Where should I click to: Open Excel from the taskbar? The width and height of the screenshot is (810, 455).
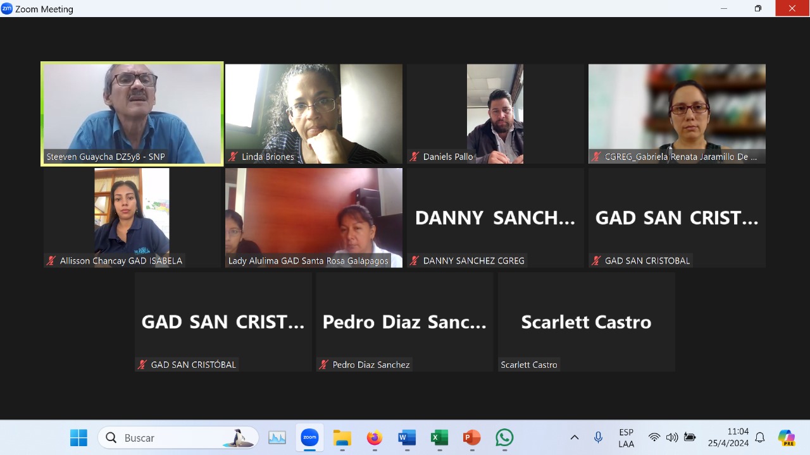pos(439,437)
